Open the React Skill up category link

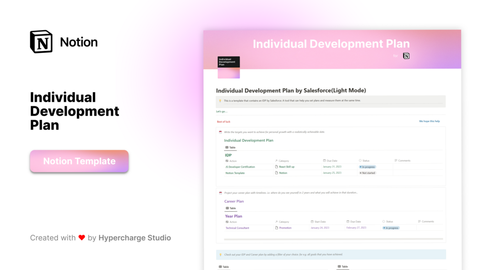287,167
